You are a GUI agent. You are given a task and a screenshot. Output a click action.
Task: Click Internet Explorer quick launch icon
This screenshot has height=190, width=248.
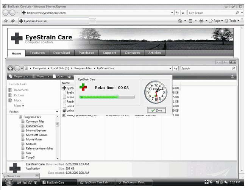click(30, 182)
